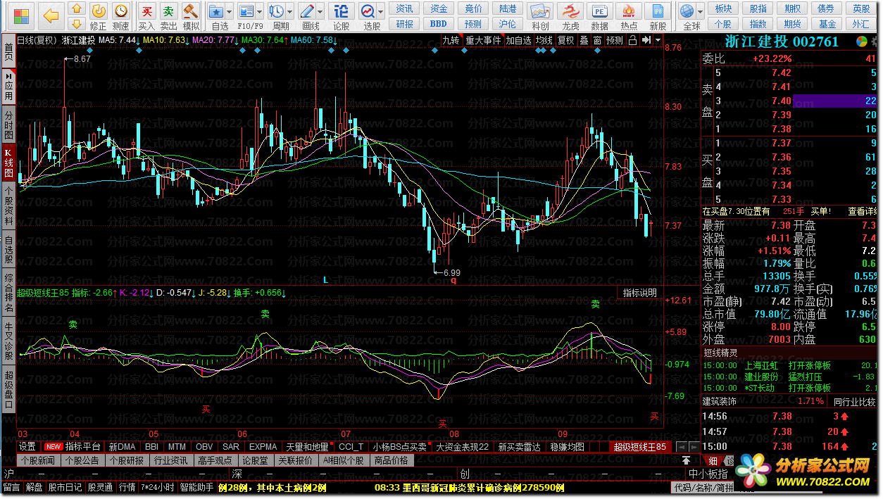Image resolution: width=883 pixels, height=499 pixels.
Task: Toggle the collapse-panel arrow button
Action: 646,40
